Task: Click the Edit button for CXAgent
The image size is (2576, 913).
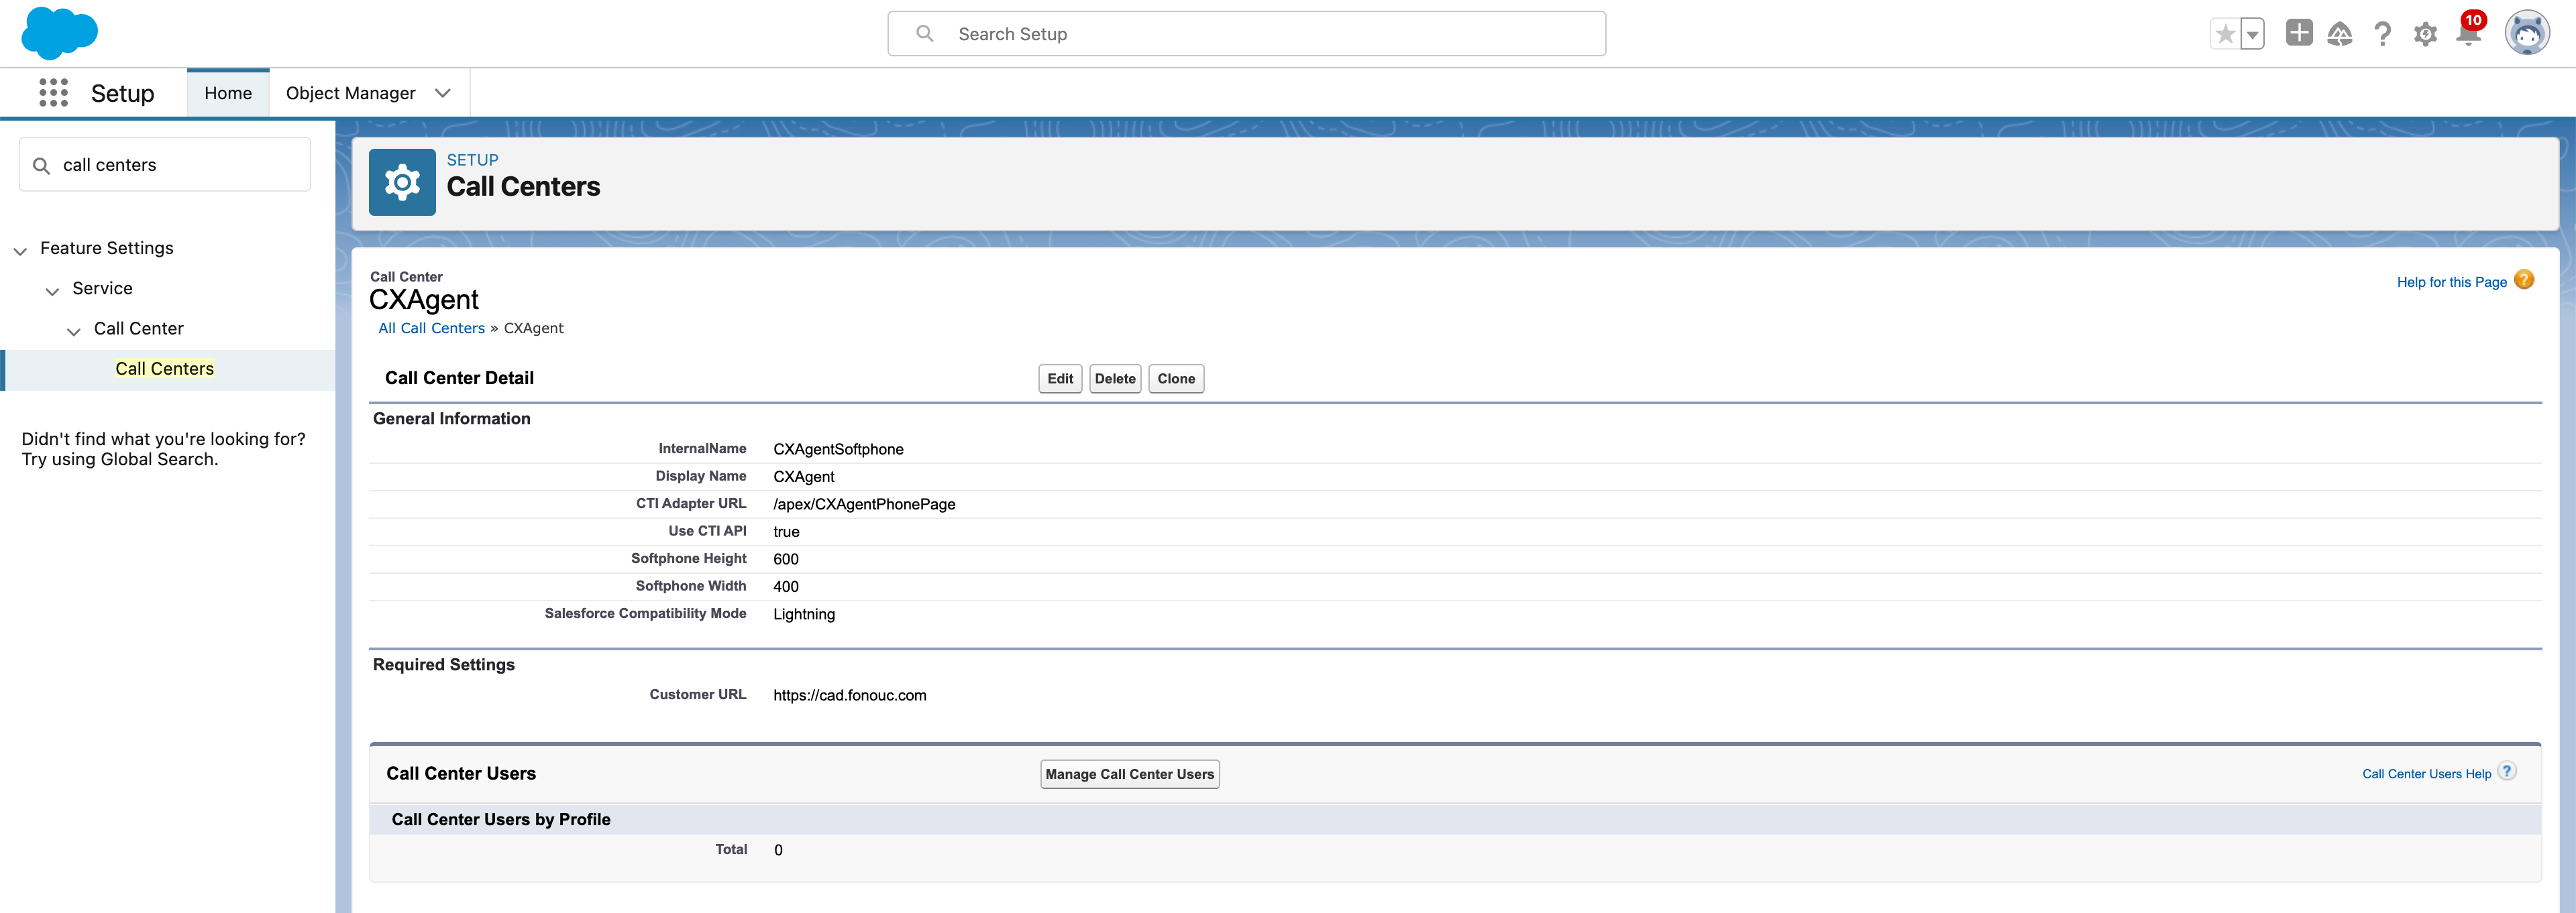Action: pyautogui.click(x=1060, y=379)
